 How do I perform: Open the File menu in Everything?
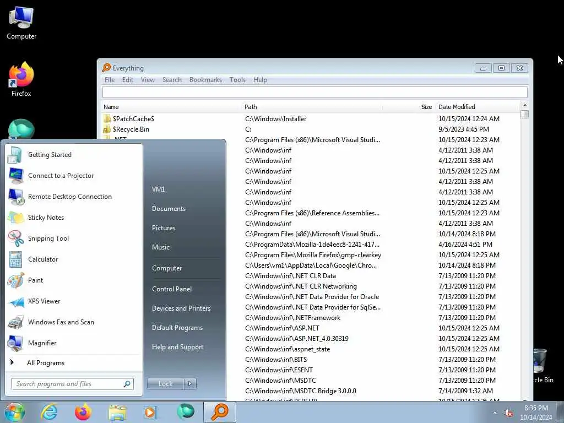click(110, 80)
